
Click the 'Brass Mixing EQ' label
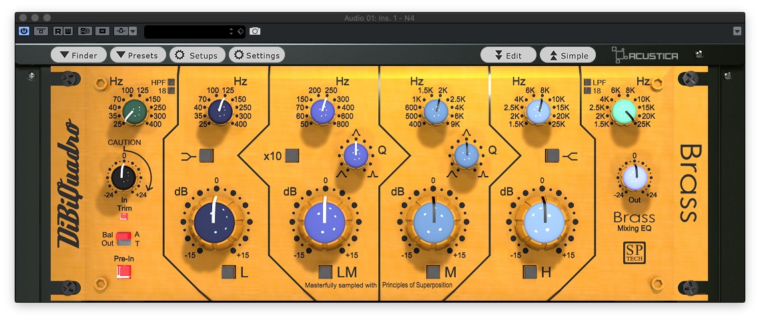[634, 221]
